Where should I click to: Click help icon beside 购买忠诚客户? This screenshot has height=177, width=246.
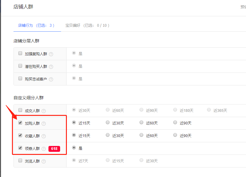point(51,79)
